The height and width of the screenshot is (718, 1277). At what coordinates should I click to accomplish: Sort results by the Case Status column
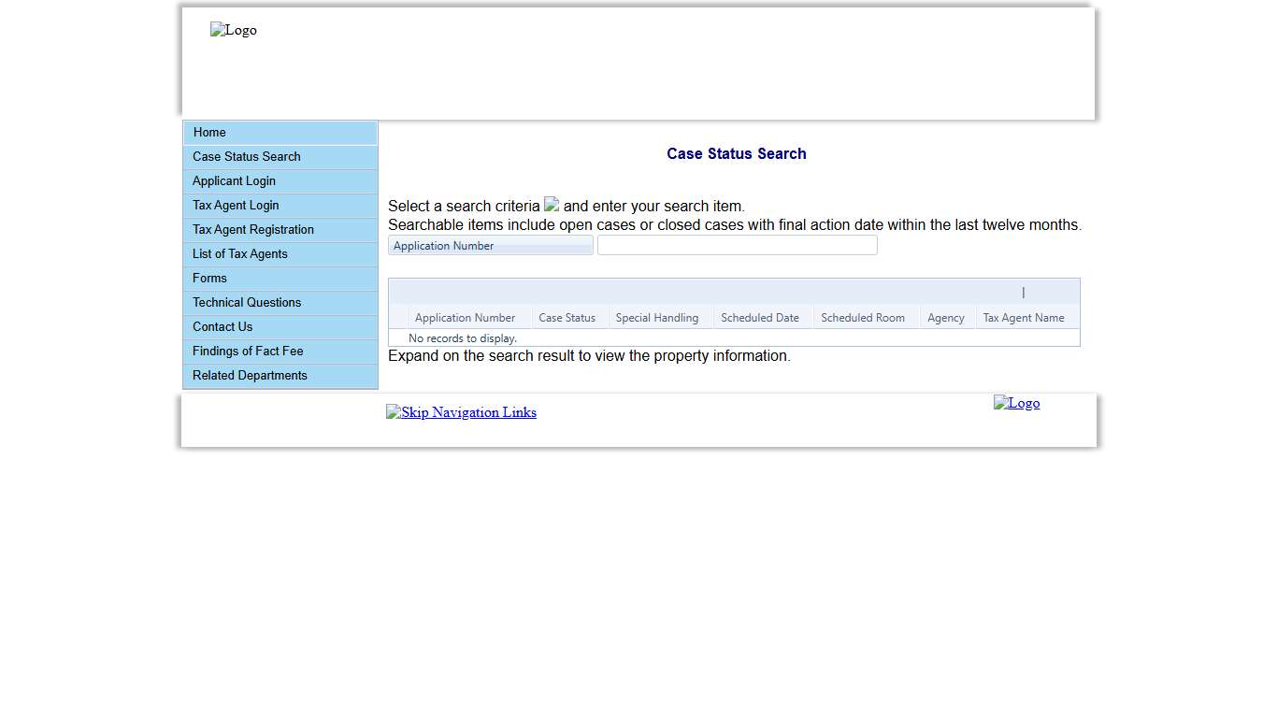567,317
